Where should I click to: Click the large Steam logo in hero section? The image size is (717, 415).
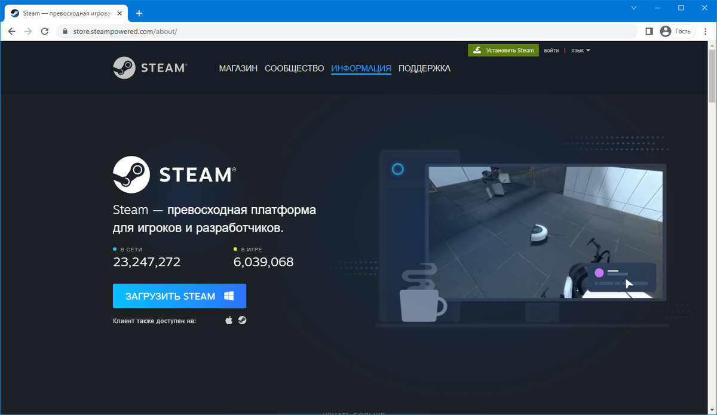click(x=174, y=174)
